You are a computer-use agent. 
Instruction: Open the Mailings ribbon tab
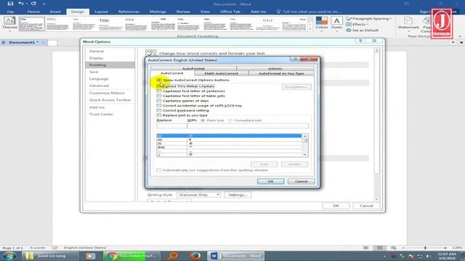click(x=158, y=12)
